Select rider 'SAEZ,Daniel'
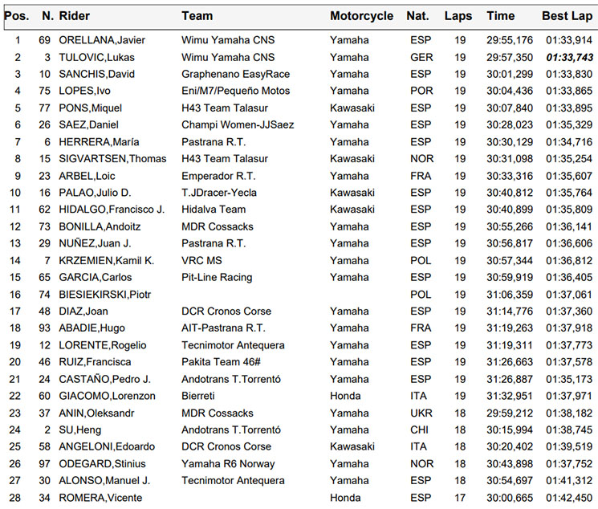 88,124
